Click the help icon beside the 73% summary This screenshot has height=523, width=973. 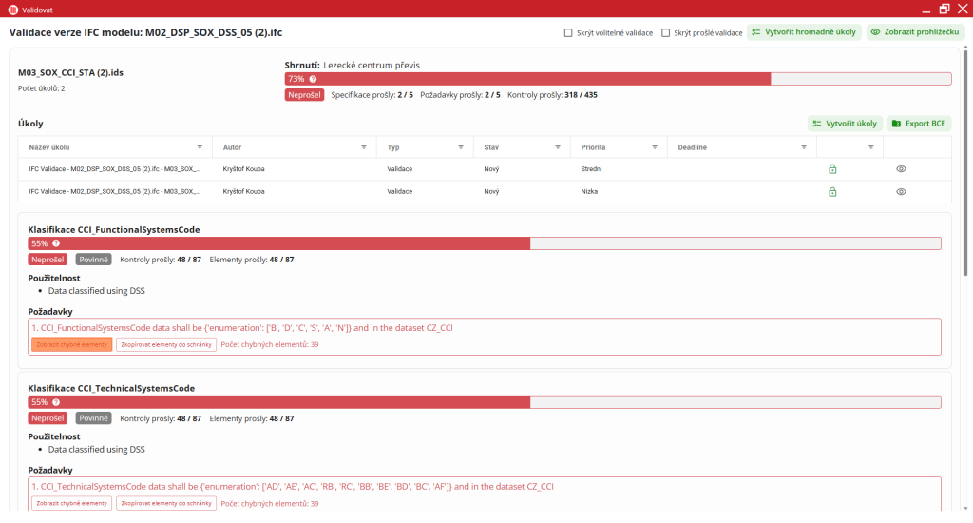tap(313, 79)
